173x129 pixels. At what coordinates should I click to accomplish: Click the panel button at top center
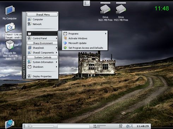pyautogui.click(x=87, y=3)
